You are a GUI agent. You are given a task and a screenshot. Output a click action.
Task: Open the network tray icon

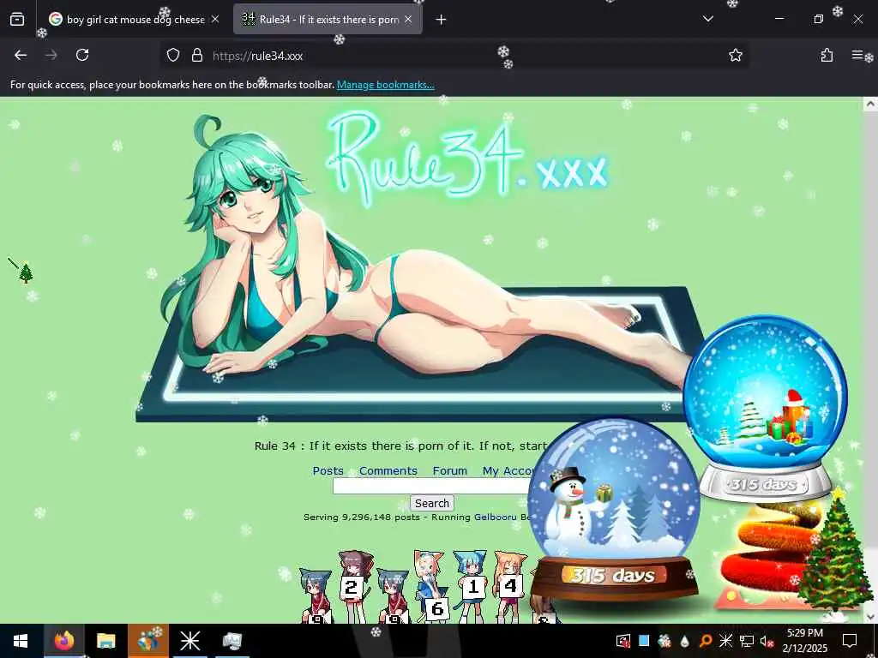[746, 641]
